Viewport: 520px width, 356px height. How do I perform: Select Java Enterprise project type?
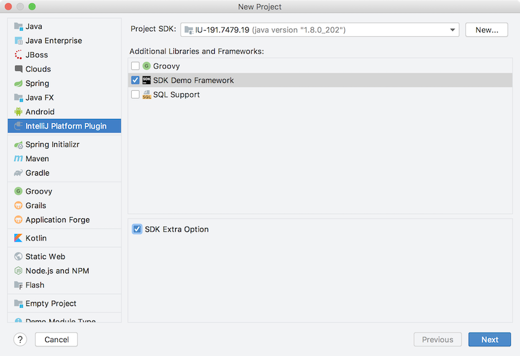point(64,40)
